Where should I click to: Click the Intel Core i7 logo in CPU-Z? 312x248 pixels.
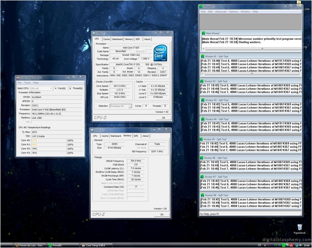(x=160, y=53)
